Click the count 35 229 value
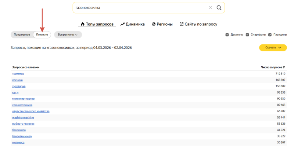 tap(281, 136)
